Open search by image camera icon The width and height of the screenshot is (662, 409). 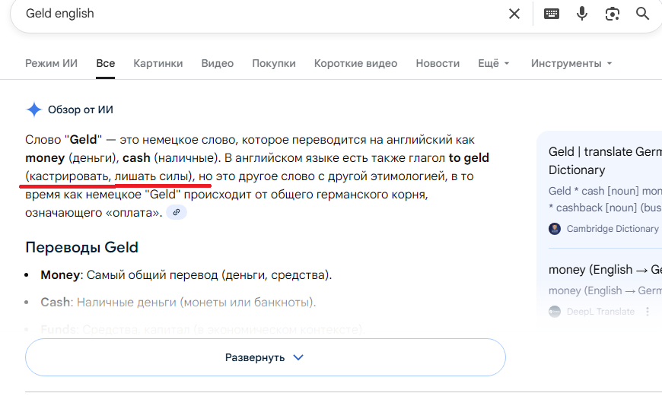[613, 14]
